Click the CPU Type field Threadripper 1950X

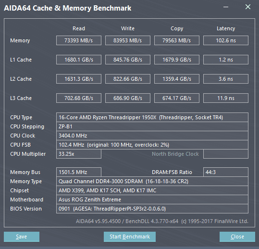(x=152, y=117)
